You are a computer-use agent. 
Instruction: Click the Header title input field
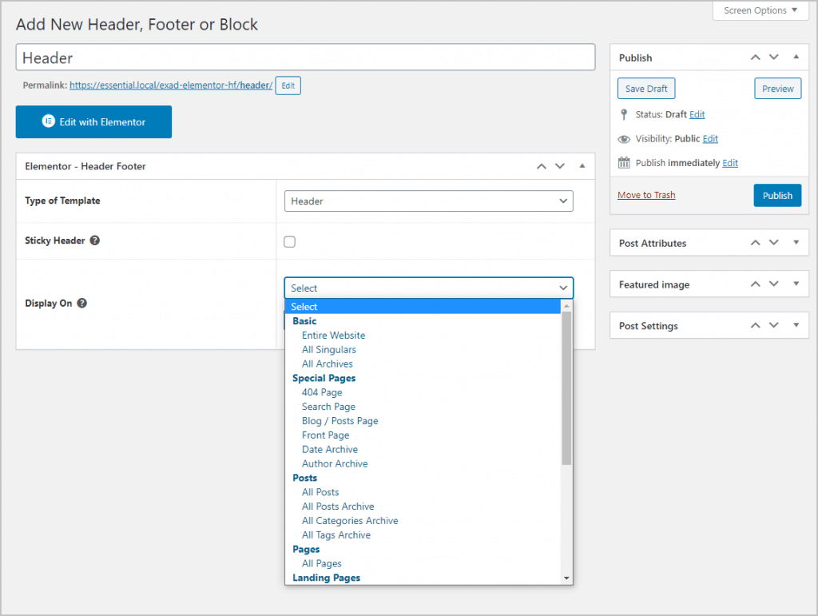coord(305,58)
